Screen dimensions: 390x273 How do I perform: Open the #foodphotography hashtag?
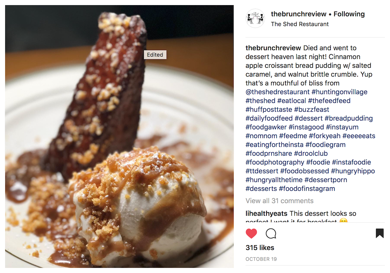click(275, 162)
